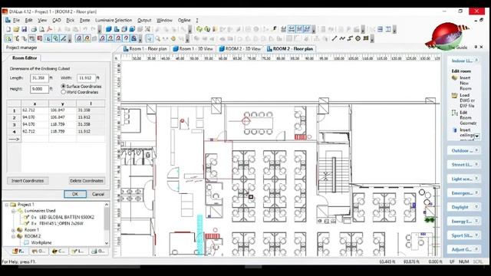Select the draw line tool icon
The height and width of the screenshot is (276, 491).
(x=334, y=38)
